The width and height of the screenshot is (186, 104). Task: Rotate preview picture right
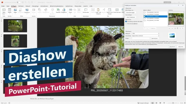(172, 28)
